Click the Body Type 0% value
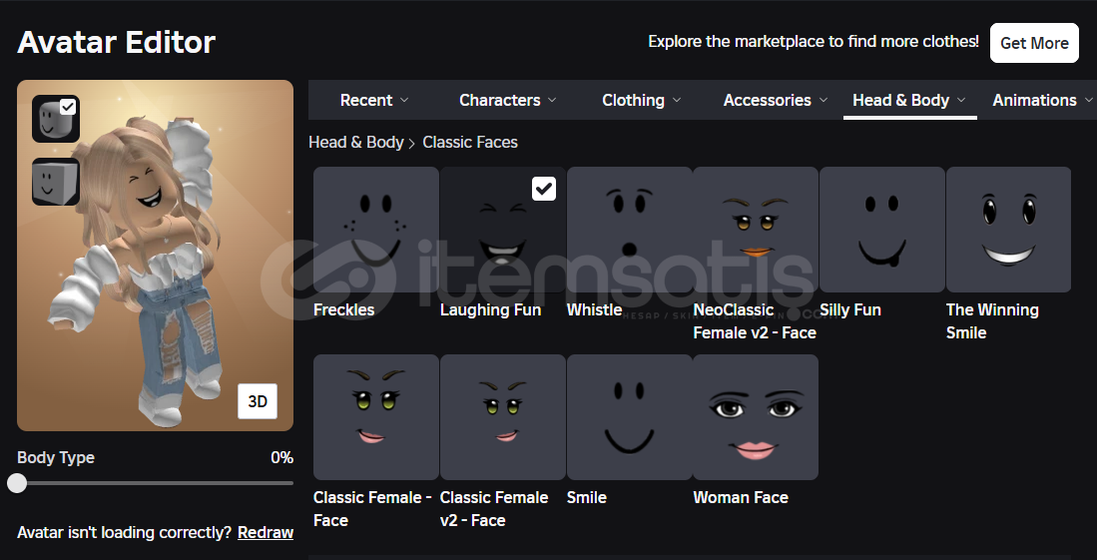Screen dimensions: 1097x560 (x=281, y=458)
